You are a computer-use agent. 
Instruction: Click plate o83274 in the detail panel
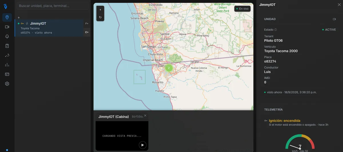[270, 61]
